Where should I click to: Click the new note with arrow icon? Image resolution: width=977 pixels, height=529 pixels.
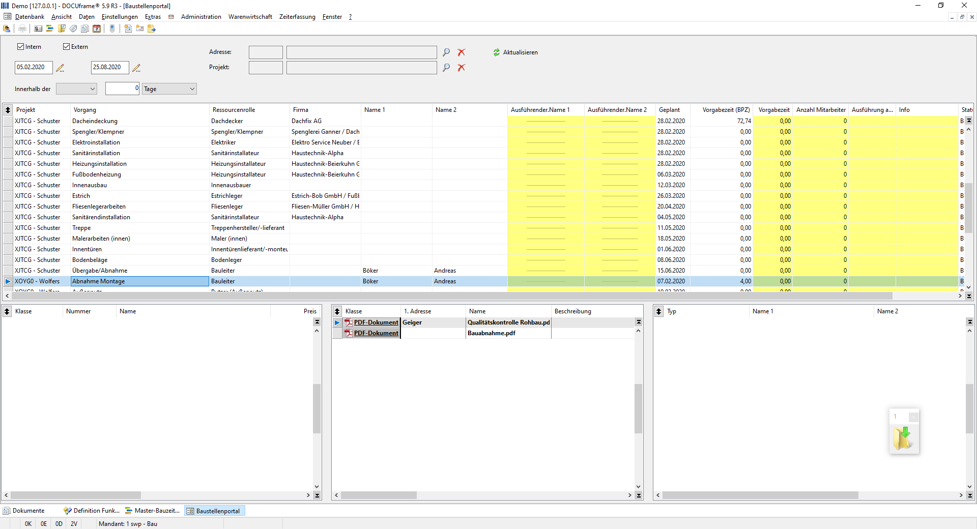tap(152, 28)
